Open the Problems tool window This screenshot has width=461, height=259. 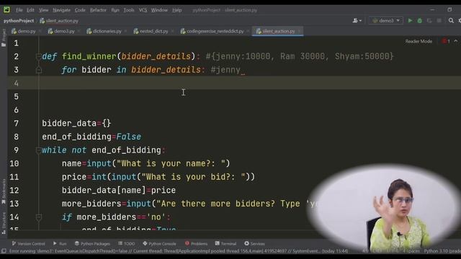coord(196,243)
